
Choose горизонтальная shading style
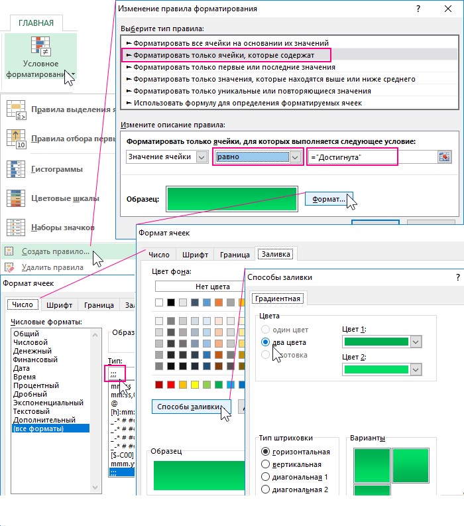click(x=265, y=452)
